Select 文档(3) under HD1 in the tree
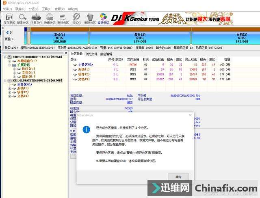Screen dimensions: 260x198 23,96
